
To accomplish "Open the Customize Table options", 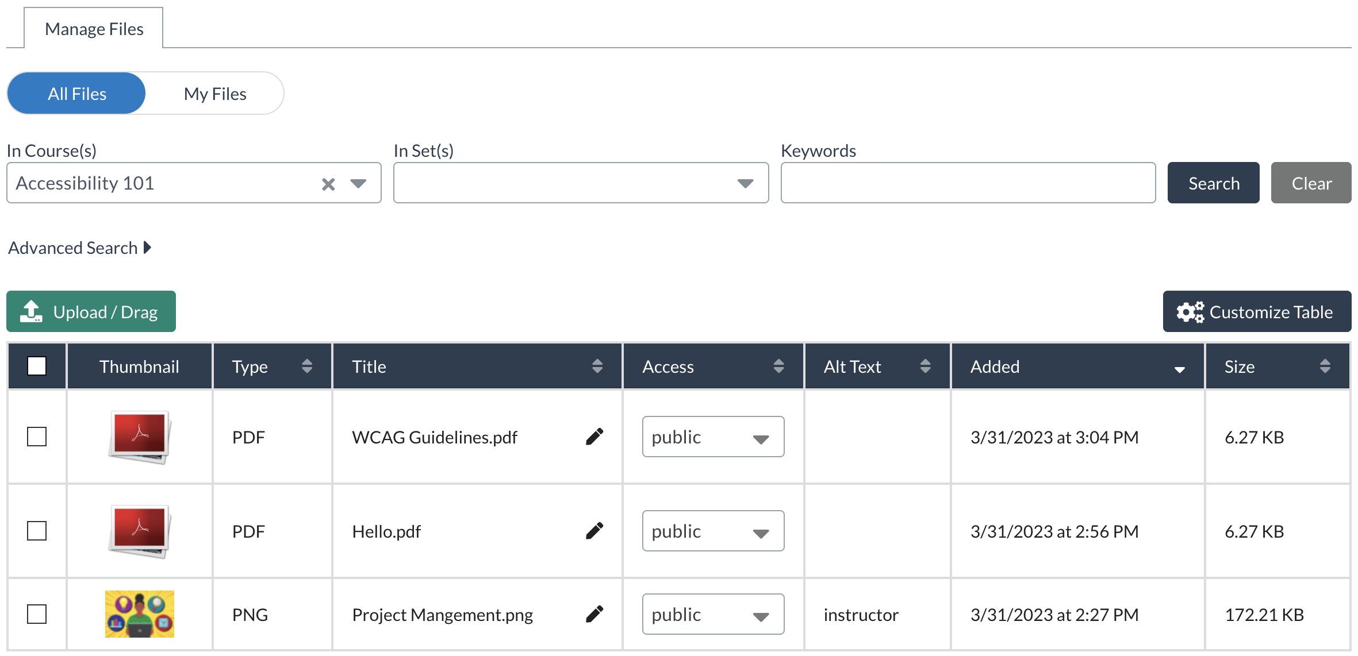I will 1256,312.
